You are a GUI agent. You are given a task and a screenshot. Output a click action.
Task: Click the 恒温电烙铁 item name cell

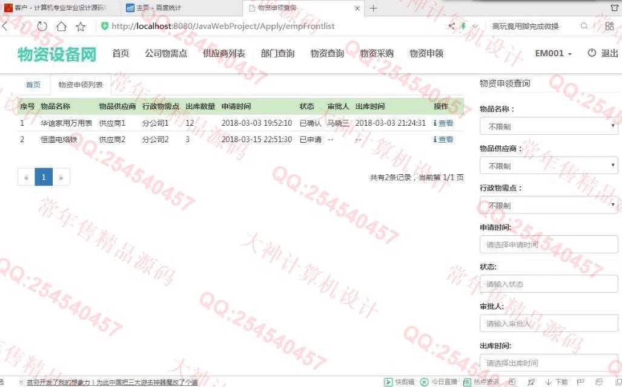(59, 140)
